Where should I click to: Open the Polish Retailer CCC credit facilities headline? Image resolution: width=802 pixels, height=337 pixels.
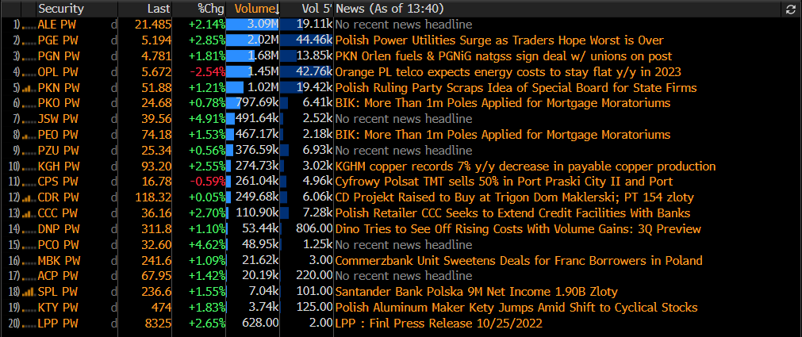tap(512, 214)
